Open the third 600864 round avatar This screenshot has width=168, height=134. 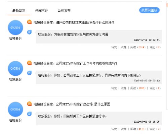coord(15,109)
